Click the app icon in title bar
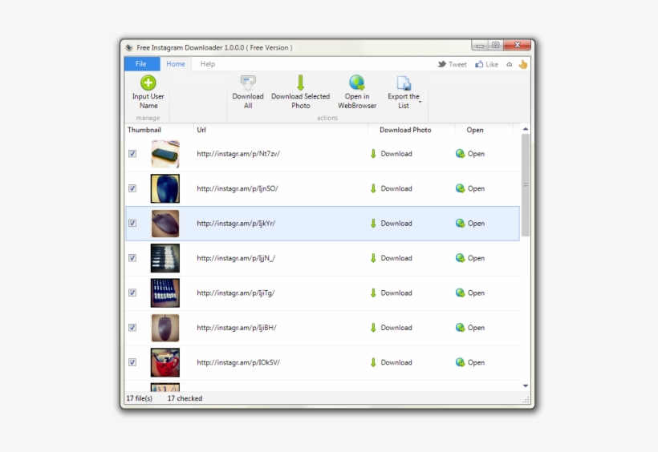 [129, 47]
